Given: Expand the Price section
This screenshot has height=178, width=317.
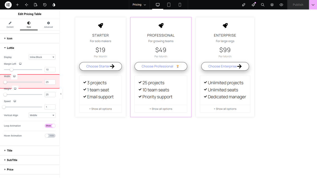Looking at the screenshot, I should [30, 170].
